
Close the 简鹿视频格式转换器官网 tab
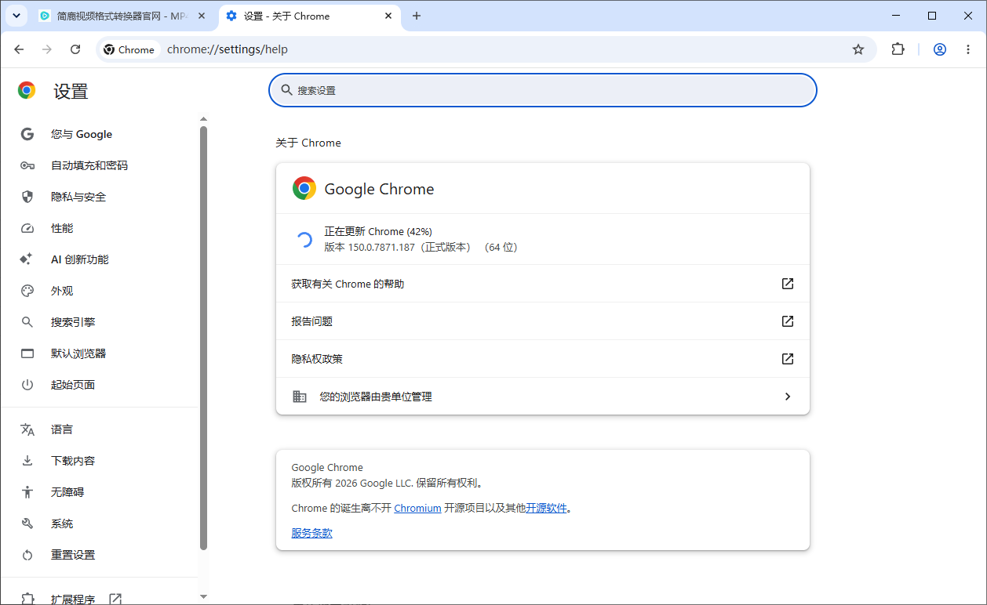pyautogui.click(x=202, y=16)
